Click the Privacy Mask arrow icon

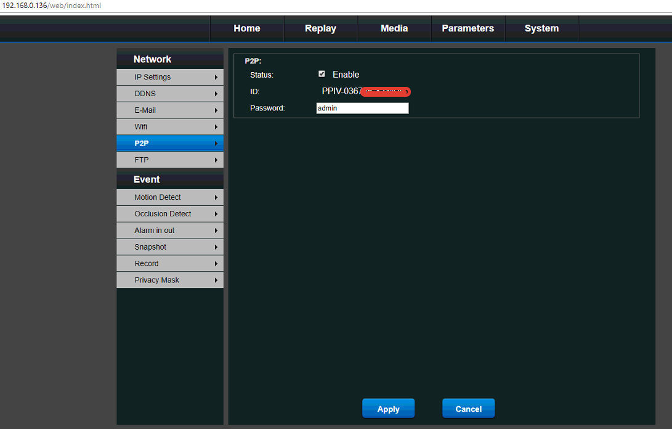[216, 280]
